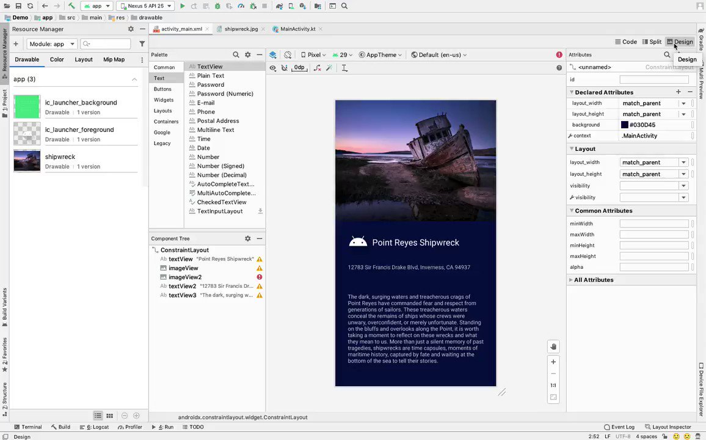The height and width of the screenshot is (440, 706).
Task: Select the Buttons palette category
Action: point(162,89)
